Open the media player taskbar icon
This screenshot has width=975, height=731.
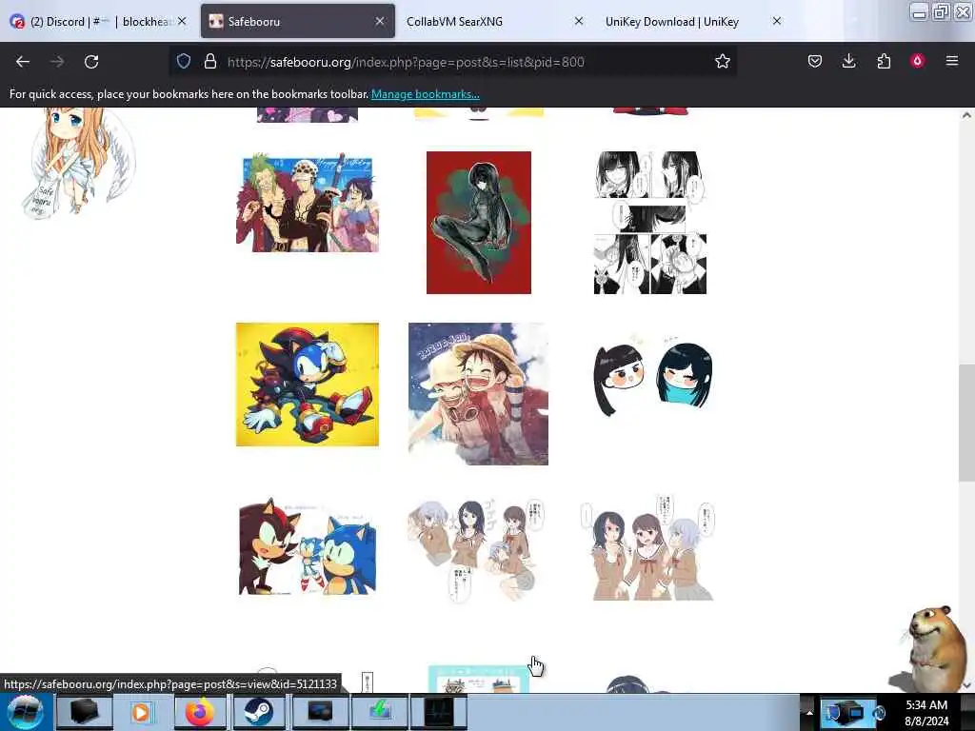point(141,712)
